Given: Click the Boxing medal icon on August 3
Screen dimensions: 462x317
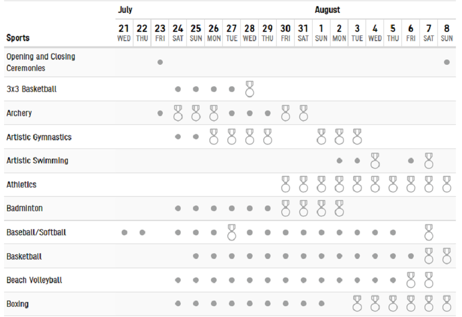Looking at the screenshot, I should click(x=357, y=304).
